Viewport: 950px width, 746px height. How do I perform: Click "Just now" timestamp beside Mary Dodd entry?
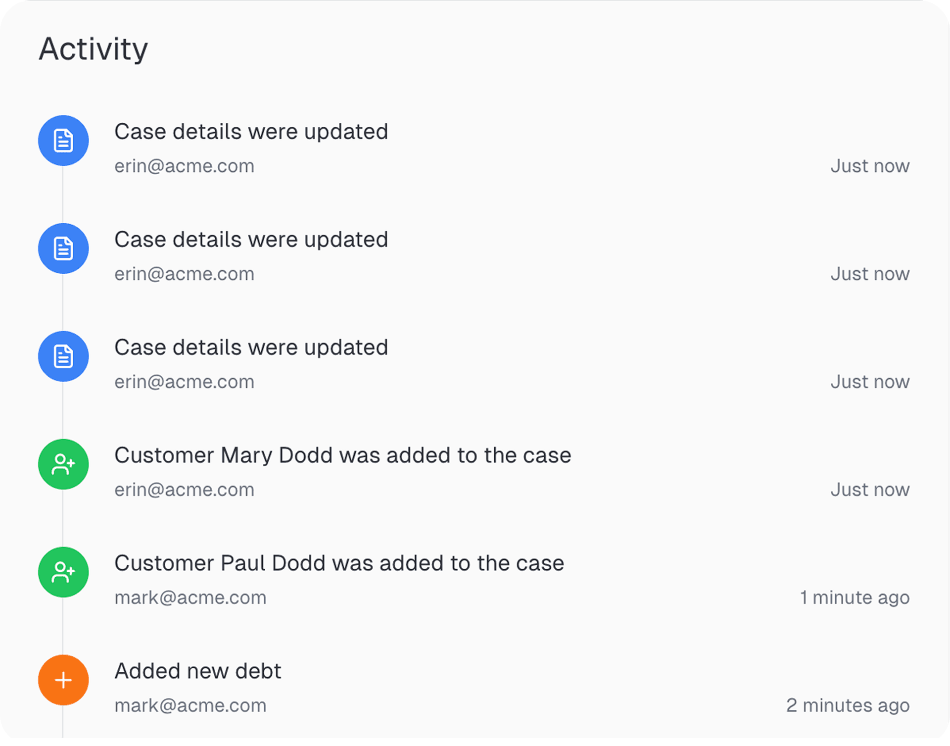click(x=870, y=490)
